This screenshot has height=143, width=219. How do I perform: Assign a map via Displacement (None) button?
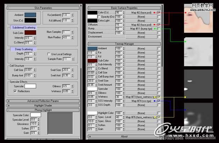(141, 33)
